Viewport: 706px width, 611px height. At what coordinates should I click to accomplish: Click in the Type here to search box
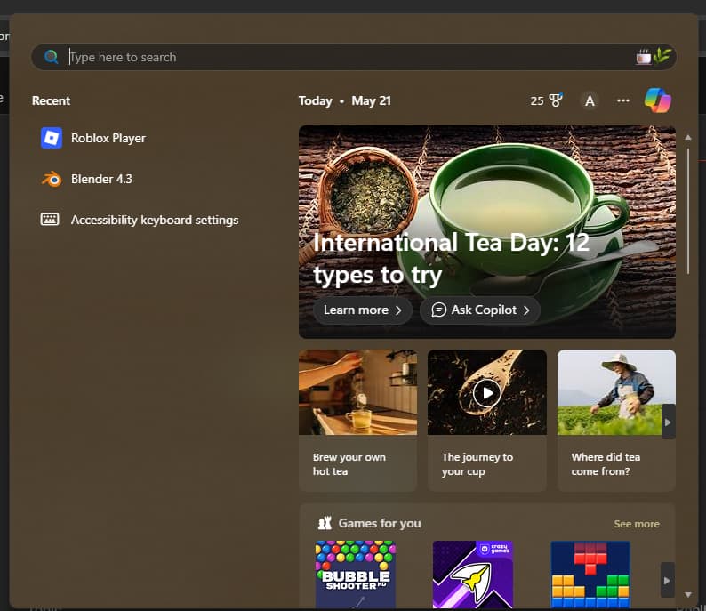pyautogui.click(x=338, y=57)
